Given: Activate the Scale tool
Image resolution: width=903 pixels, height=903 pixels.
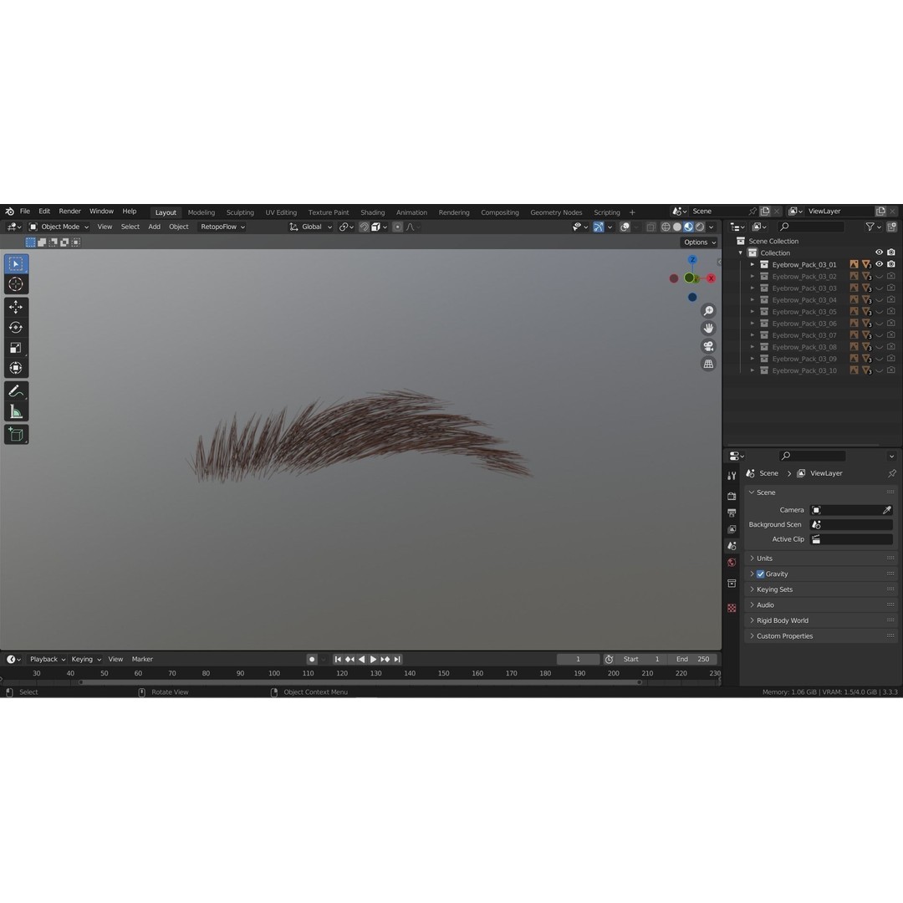Looking at the screenshot, I should (16, 348).
